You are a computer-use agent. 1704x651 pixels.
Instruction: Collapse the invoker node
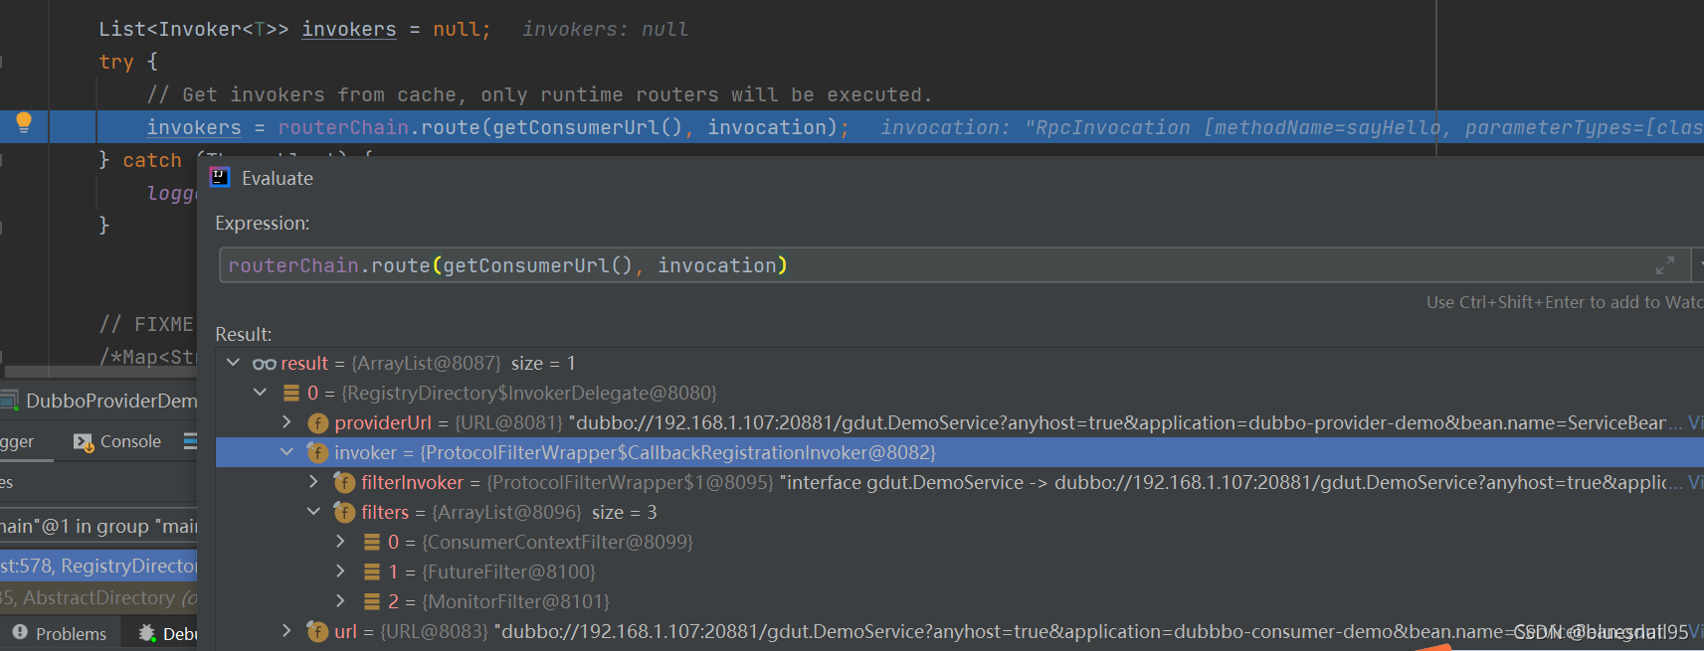(287, 452)
